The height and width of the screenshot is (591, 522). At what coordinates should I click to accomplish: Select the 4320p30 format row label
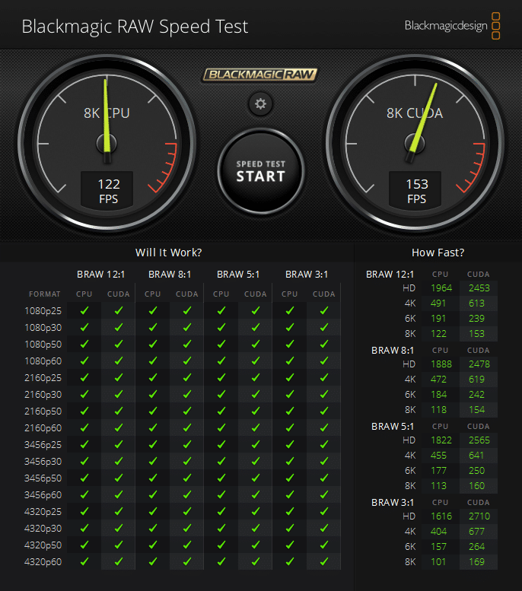click(43, 528)
